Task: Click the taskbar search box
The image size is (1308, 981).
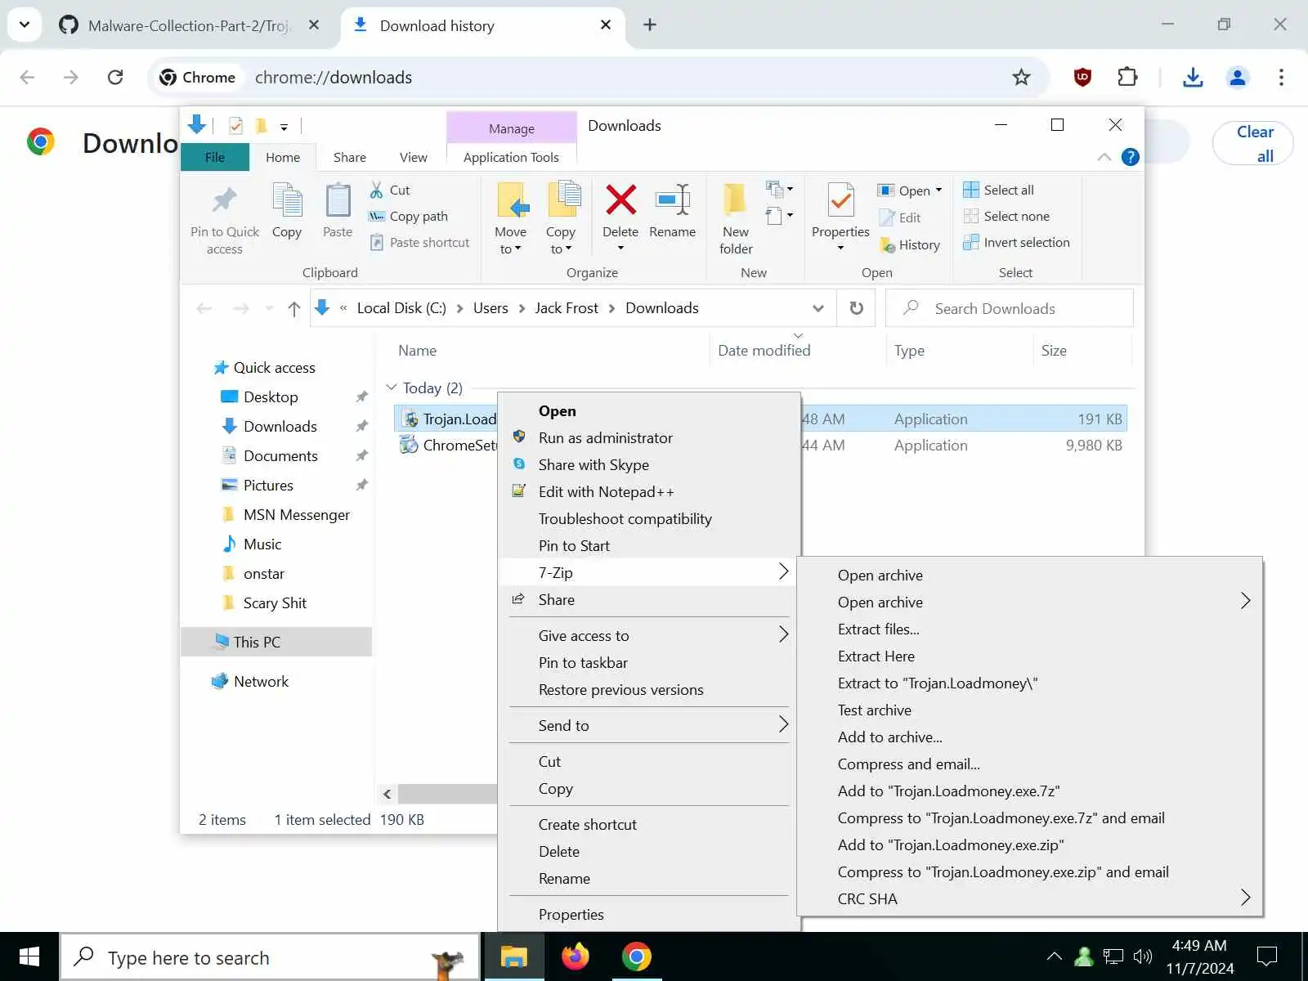Action: click(x=269, y=956)
